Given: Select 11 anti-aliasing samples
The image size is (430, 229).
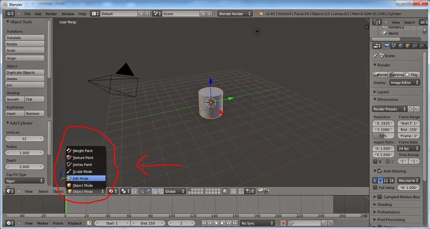Looking at the screenshot, I should (x=386, y=181).
